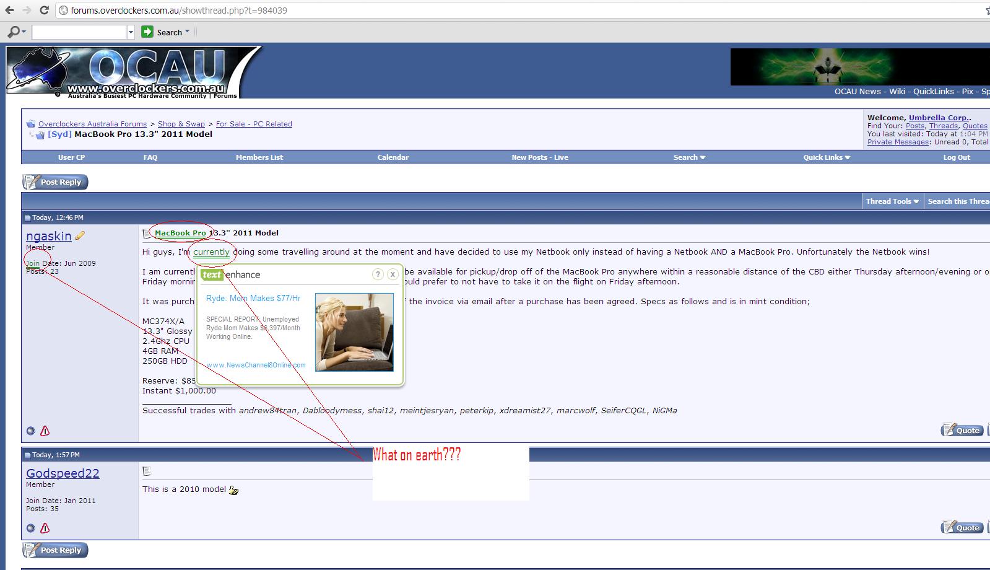The image size is (990, 570).
Task: Click the post icon beside Today, 1:57 PM
Action: point(27,455)
